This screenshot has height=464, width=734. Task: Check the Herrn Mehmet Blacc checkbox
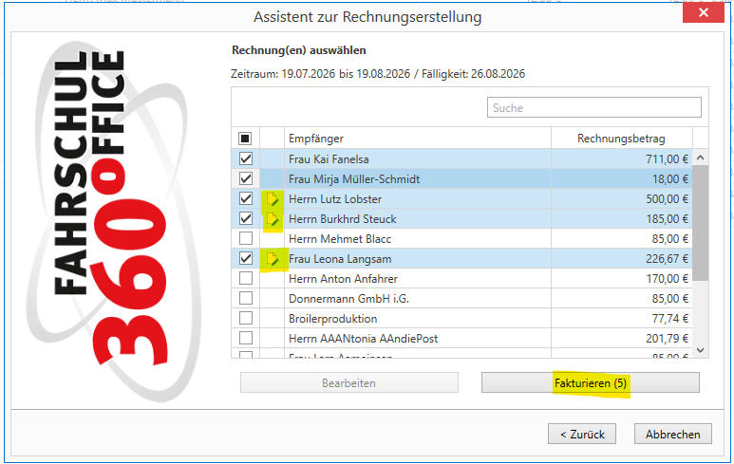(246, 238)
